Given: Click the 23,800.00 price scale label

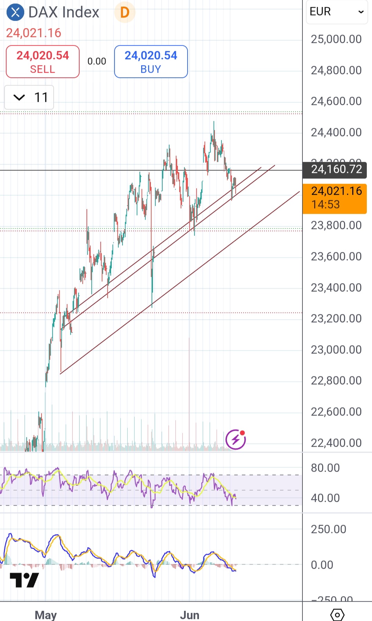Looking at the screenshot, I should (336, 226).
